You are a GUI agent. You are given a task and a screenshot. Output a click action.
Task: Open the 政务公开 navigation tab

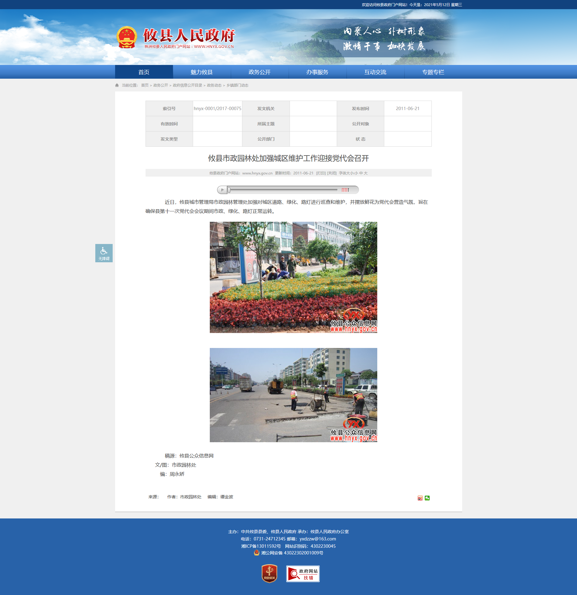[x=259, y=72]
